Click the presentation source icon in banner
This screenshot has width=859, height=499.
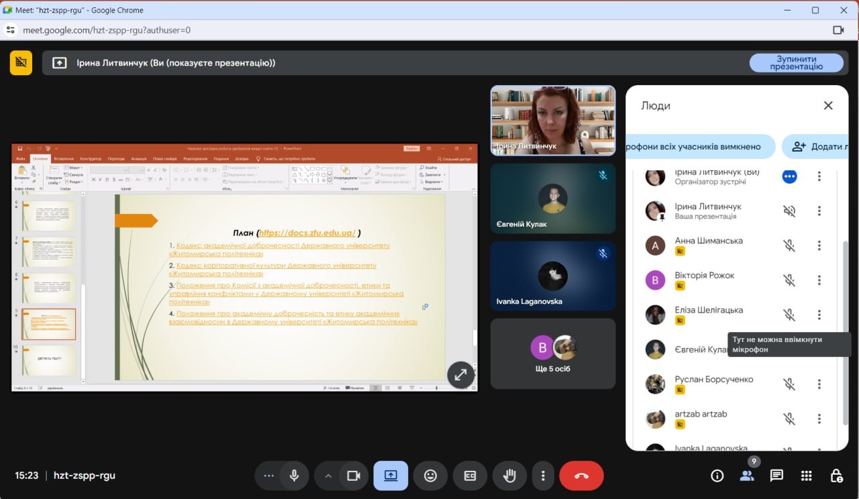(x=59, y=62)
